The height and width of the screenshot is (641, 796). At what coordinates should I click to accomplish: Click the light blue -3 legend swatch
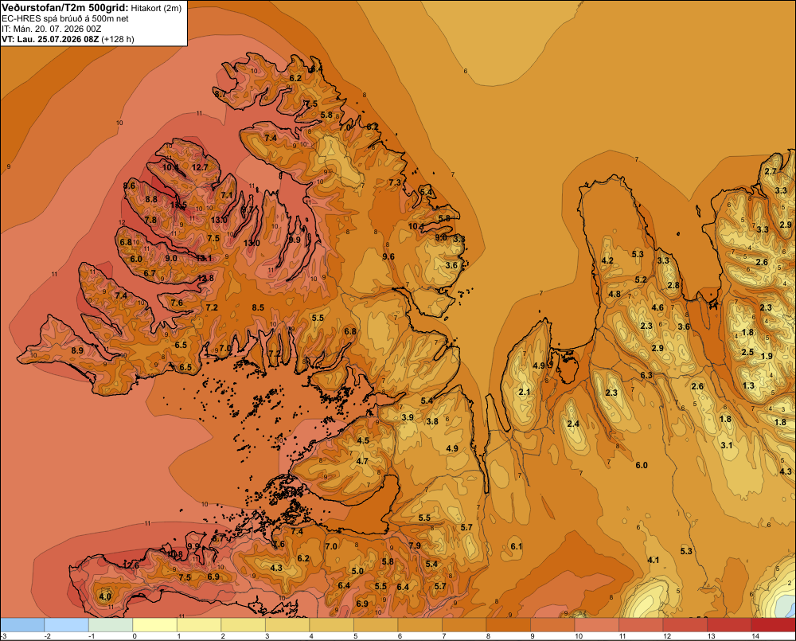pyautogui.click(x=22, y=625)
